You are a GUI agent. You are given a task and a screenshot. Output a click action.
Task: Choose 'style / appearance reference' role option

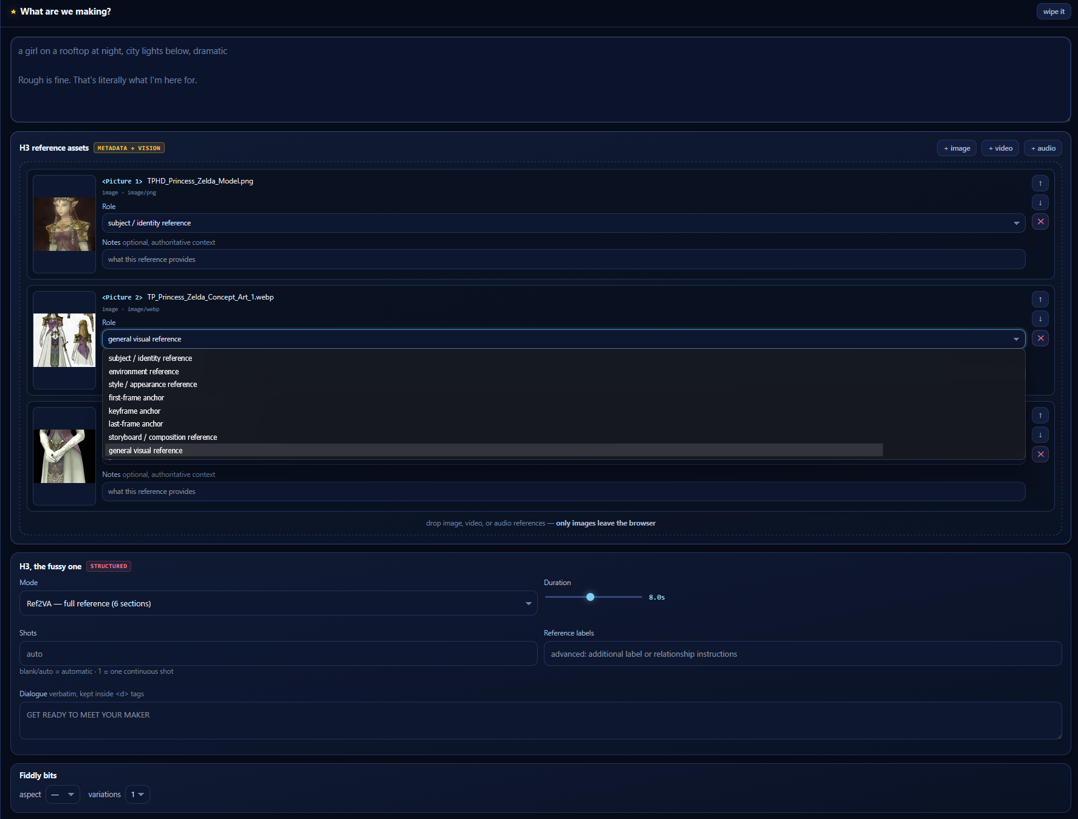coord(493,385)
